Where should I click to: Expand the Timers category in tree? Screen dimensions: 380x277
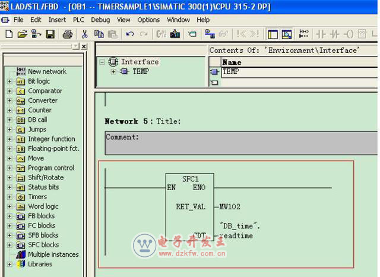9,197
